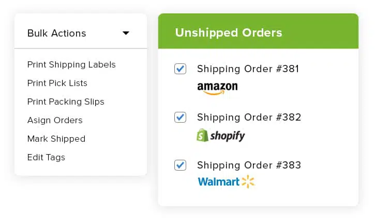Collapse the Bulk Actions dropdown arrow
Viewport: 375px width, 218px height.
126,33
